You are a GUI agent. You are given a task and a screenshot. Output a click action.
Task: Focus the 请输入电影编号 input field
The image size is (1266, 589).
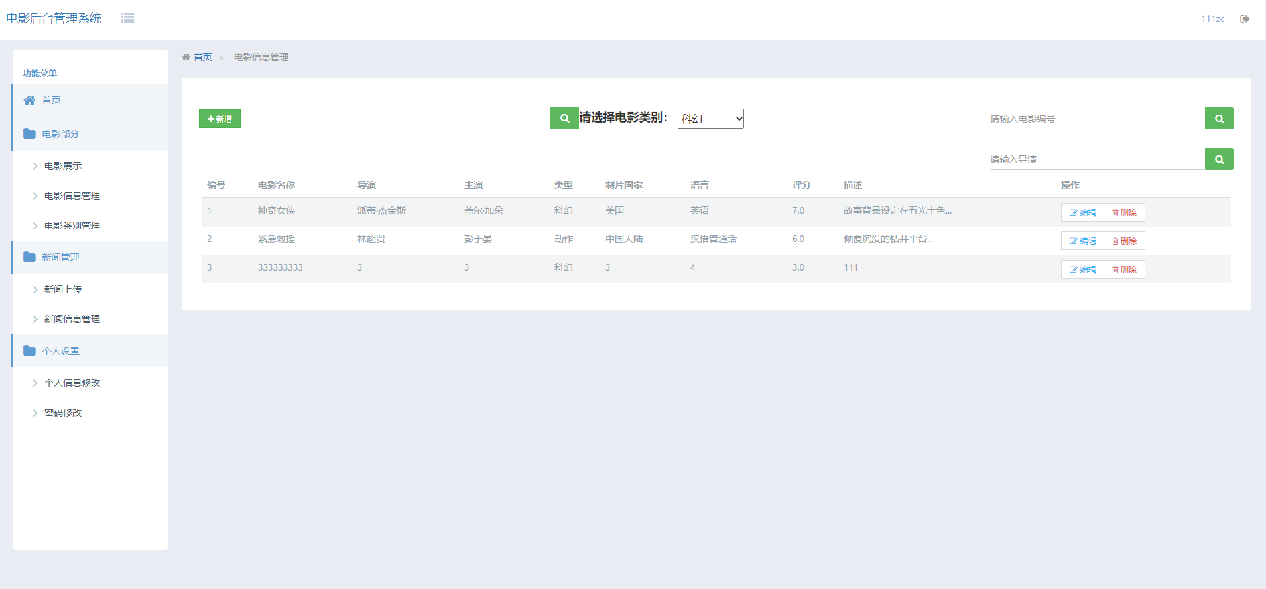click(1098, 119)
